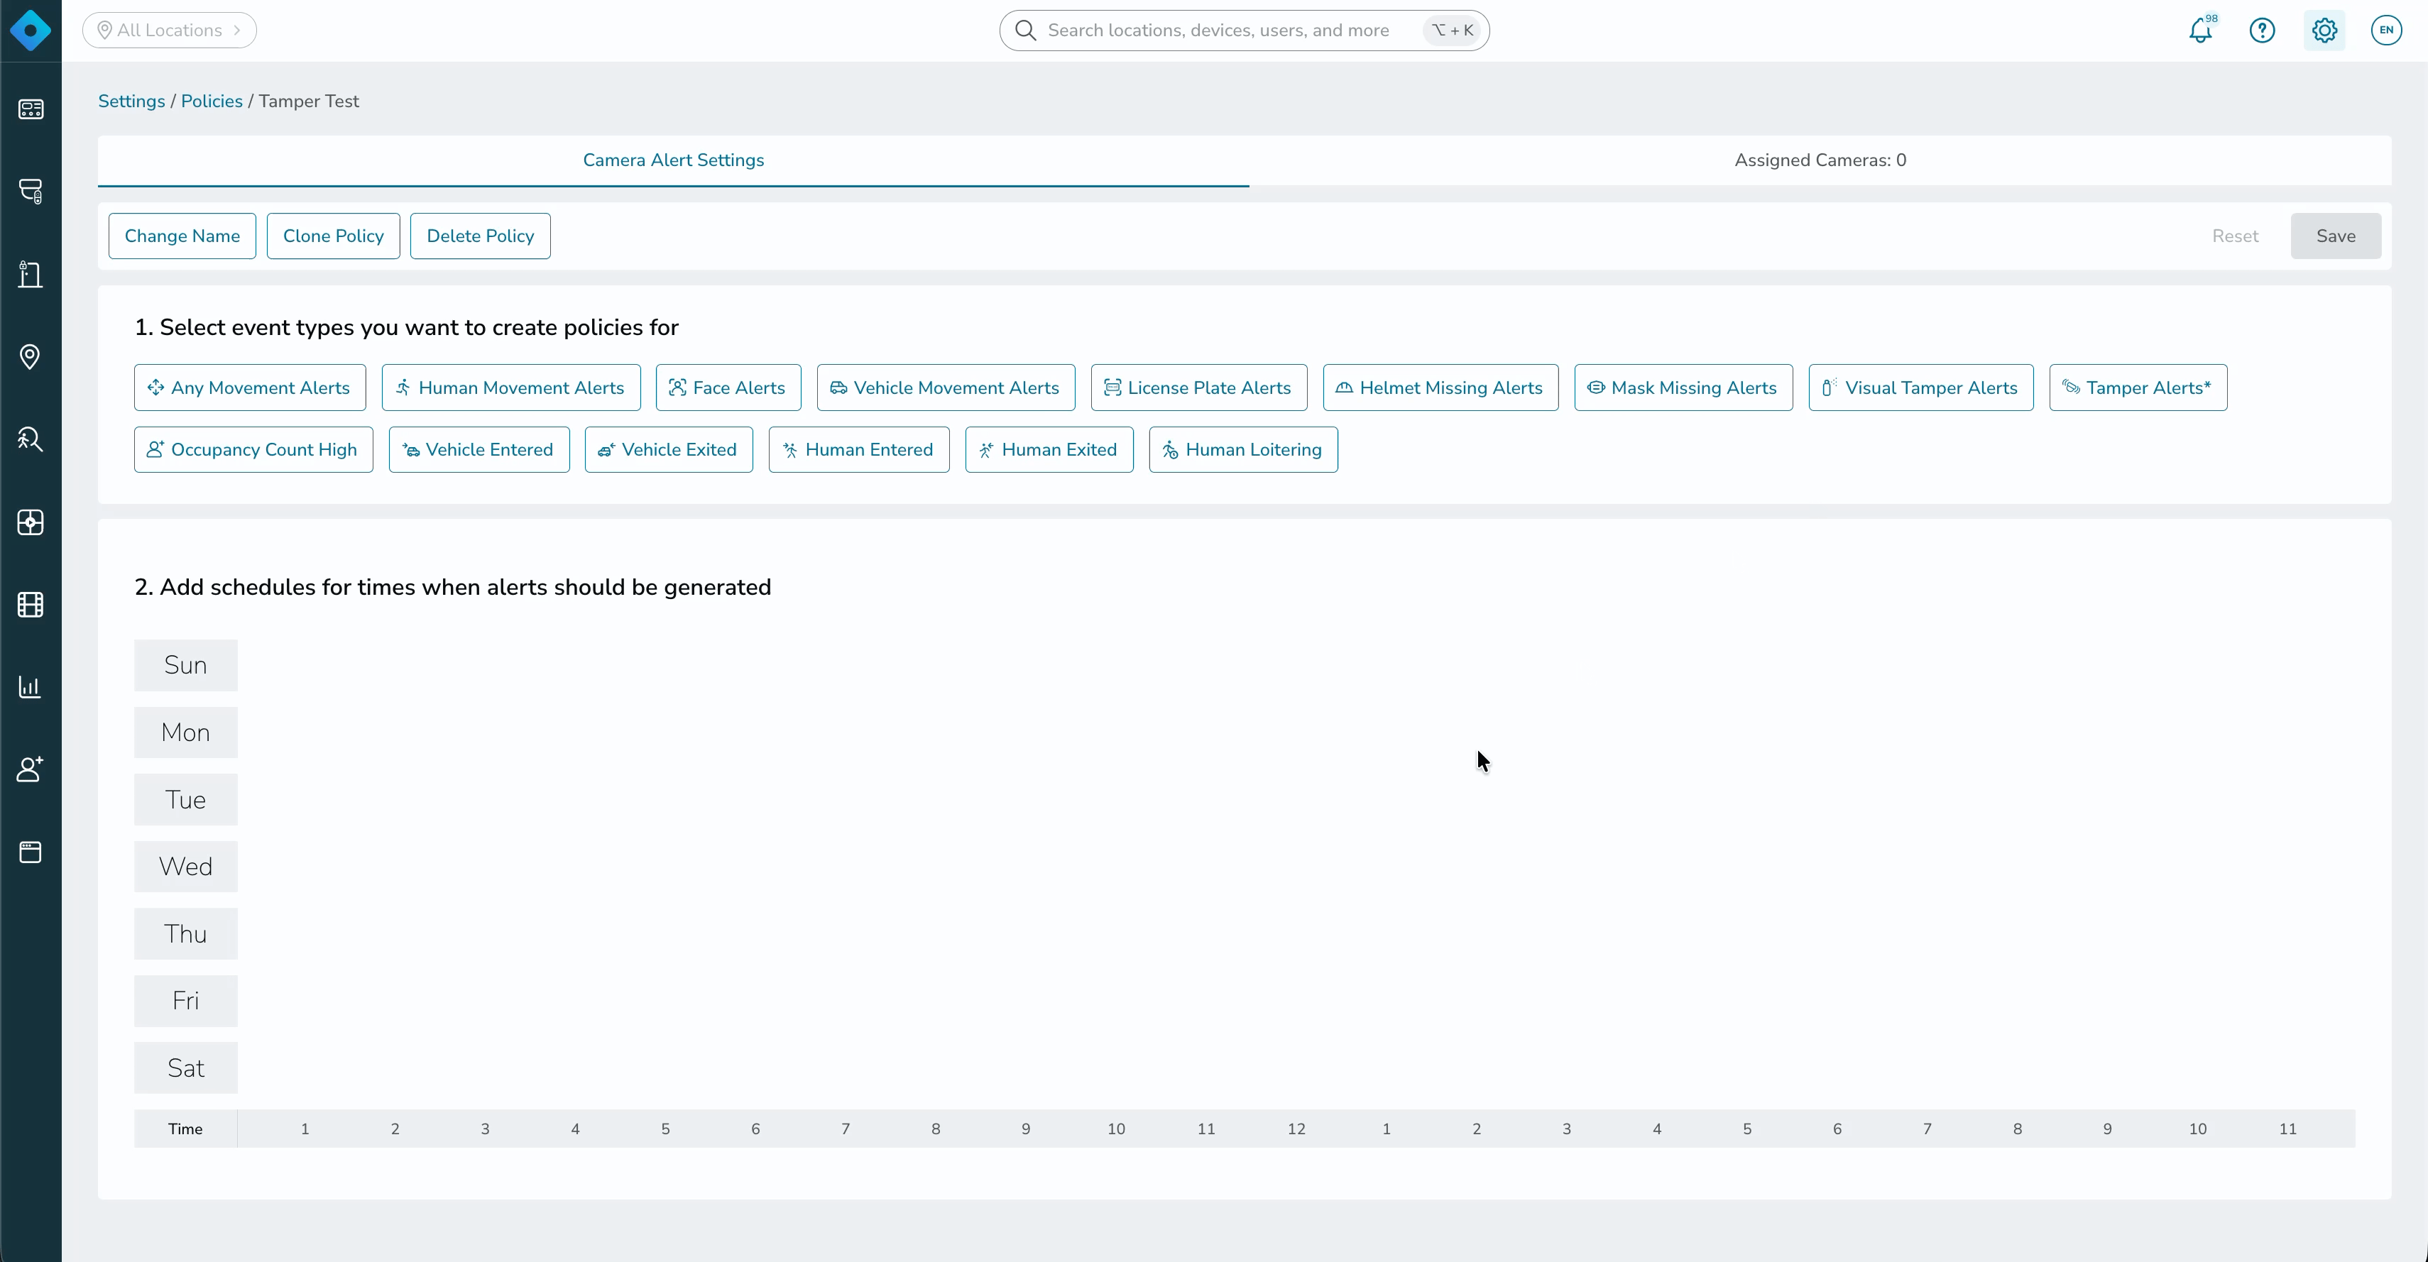
Task: Open the dashboard icon in sidebar
Action: point(30,109)
